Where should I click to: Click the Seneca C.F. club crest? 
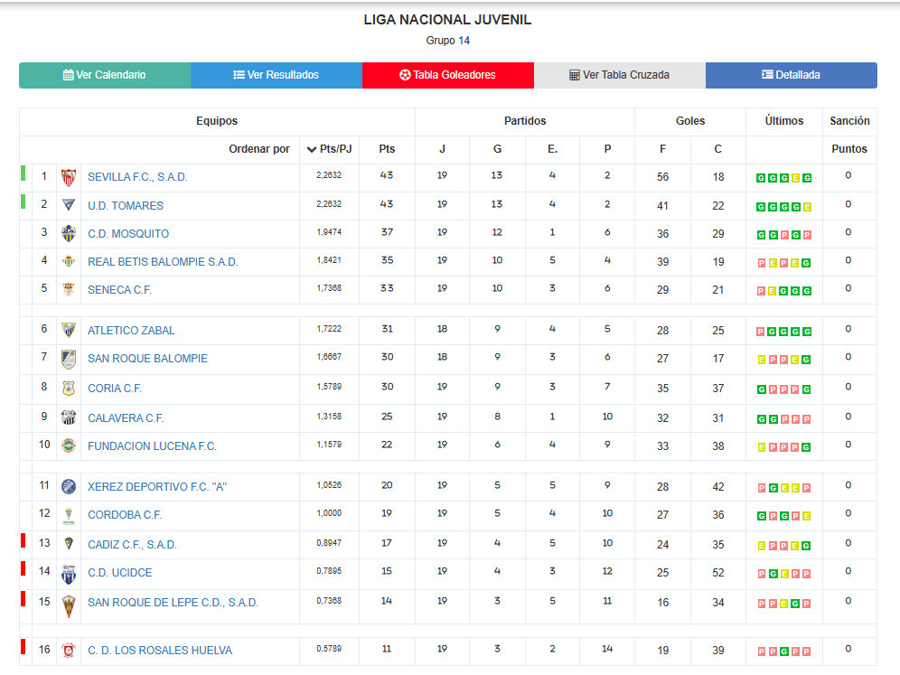coord(69,289)
